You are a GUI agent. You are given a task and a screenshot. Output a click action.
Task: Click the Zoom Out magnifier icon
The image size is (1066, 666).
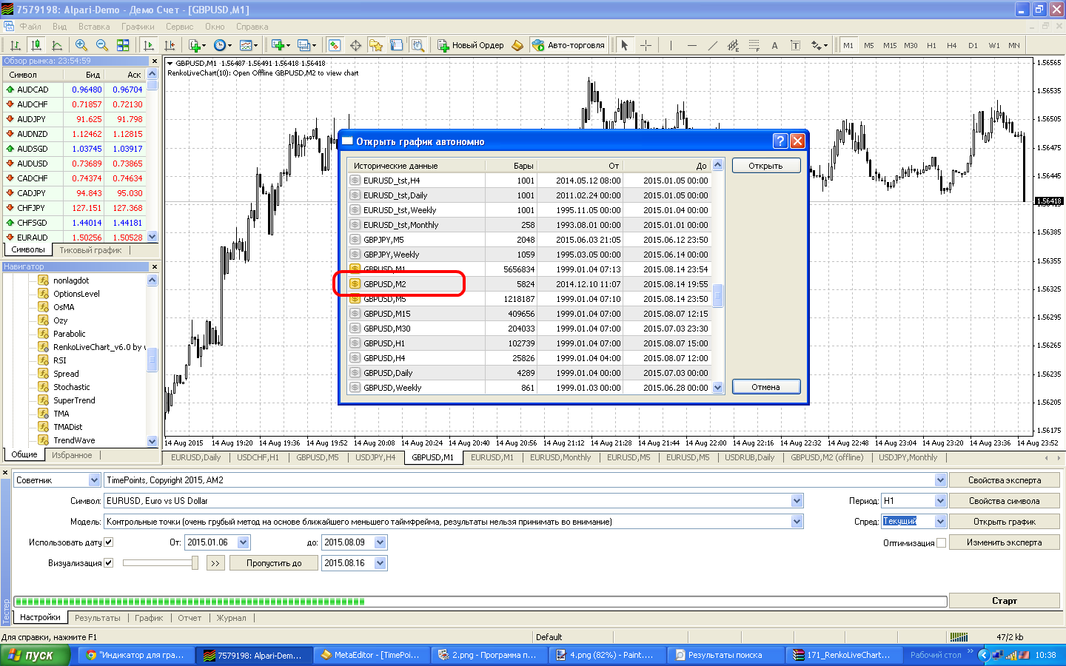click(102, 45)
